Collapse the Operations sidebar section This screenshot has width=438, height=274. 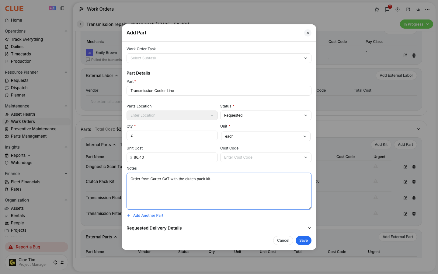[x=66, y=31]
